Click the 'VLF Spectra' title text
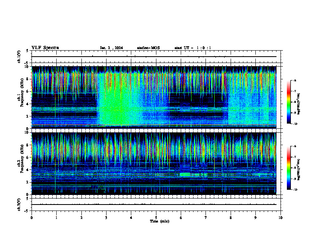Viewport: 316px width, 244px height. pos(45,47)
